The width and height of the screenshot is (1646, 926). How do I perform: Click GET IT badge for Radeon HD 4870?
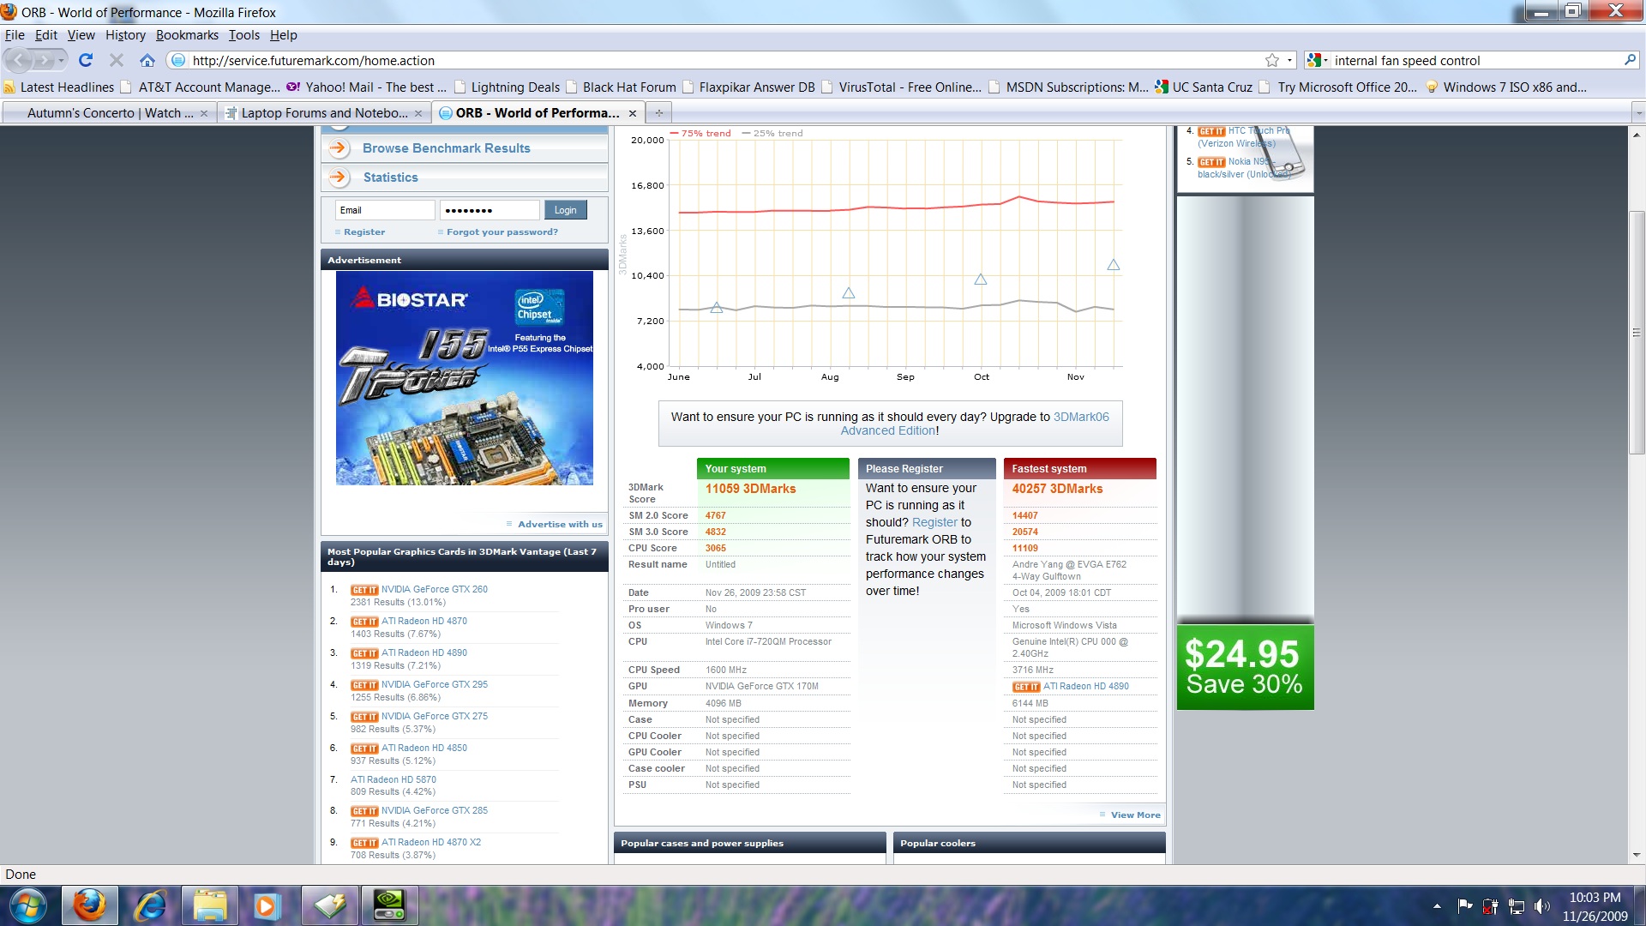tap(364, 622)
